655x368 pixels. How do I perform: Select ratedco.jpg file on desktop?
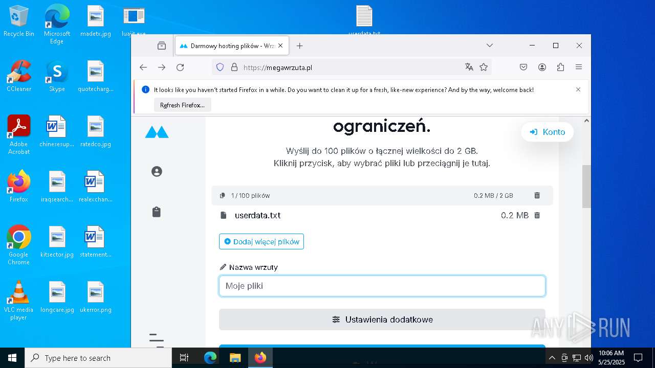96,131
